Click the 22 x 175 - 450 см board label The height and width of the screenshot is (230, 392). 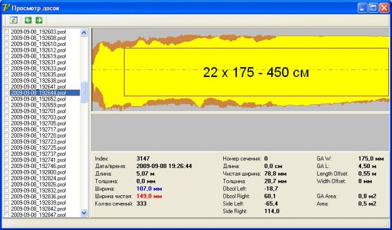coord(256,73)
